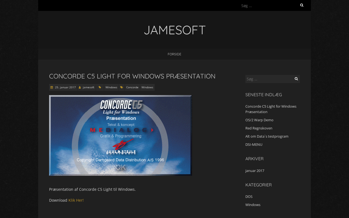Click the category tag icon before Windows
Screen dimensions: 349x218
pos(100,87)
